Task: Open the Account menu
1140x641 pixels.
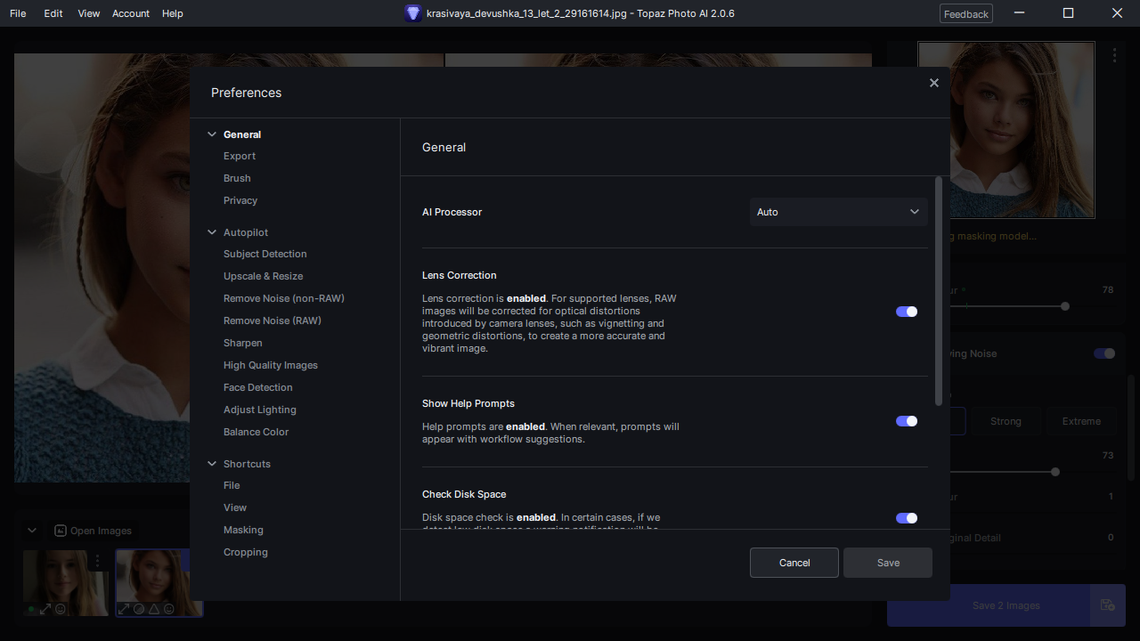Action: (131, 13)
